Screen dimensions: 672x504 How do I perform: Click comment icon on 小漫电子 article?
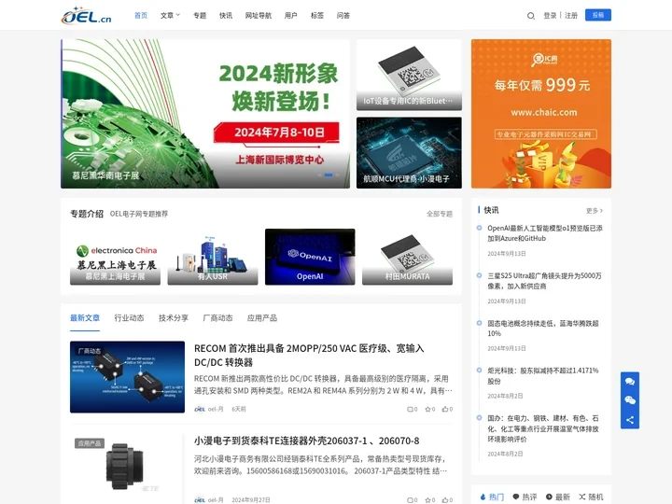pyautogui.click(x=412, y=500)
